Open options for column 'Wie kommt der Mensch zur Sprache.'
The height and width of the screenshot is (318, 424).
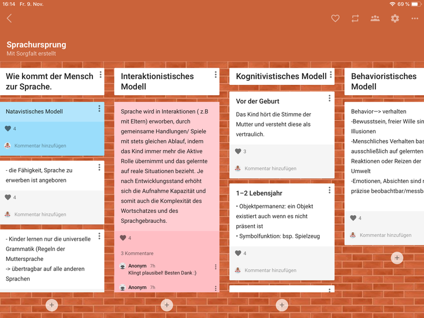point(101,74)
